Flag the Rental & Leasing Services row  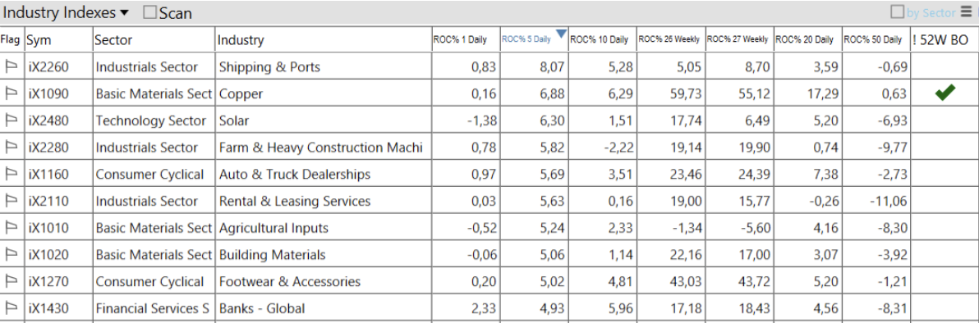coord(11,201)
